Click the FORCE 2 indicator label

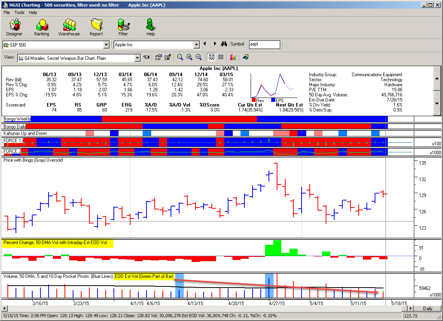pos(12,151)
